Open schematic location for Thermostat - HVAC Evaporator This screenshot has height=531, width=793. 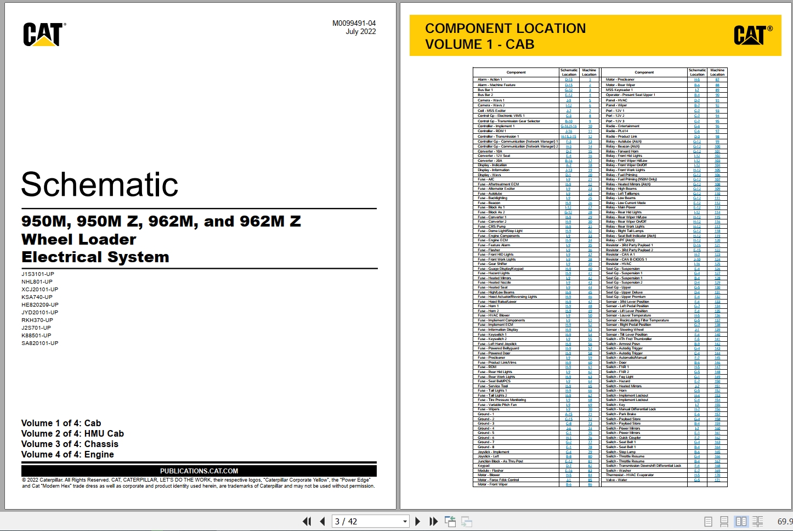697,475
